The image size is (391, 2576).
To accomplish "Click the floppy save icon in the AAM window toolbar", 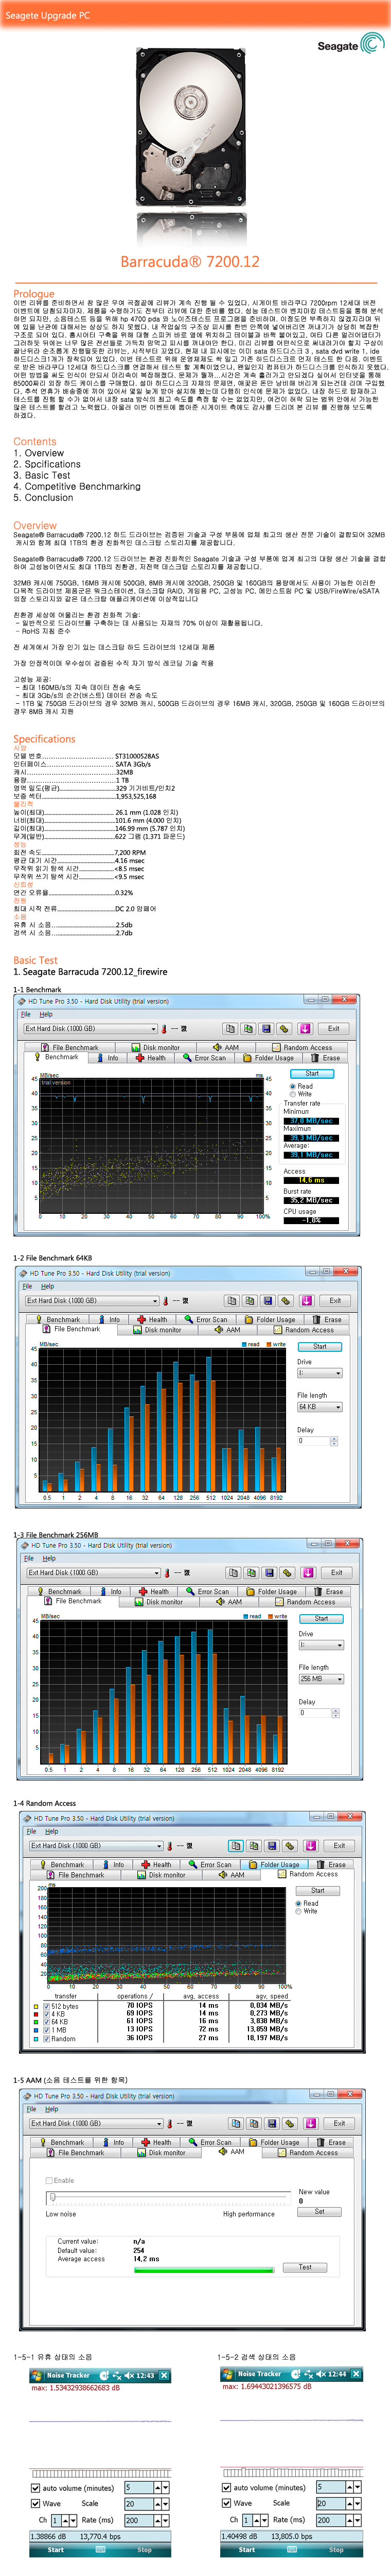I will (x=272, y=2123).
